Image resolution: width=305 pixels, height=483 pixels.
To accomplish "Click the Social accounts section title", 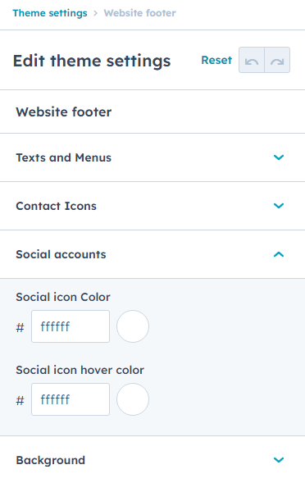I will click(x=61, y=254).
